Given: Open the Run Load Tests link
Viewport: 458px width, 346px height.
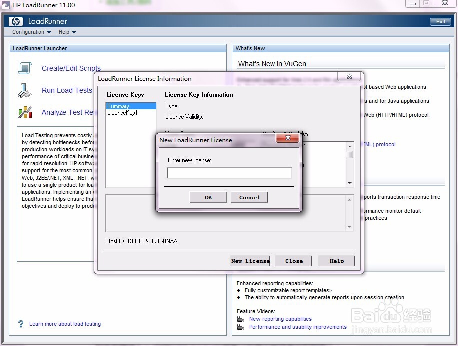Looking at the screenshot, I should click(67, 90).
